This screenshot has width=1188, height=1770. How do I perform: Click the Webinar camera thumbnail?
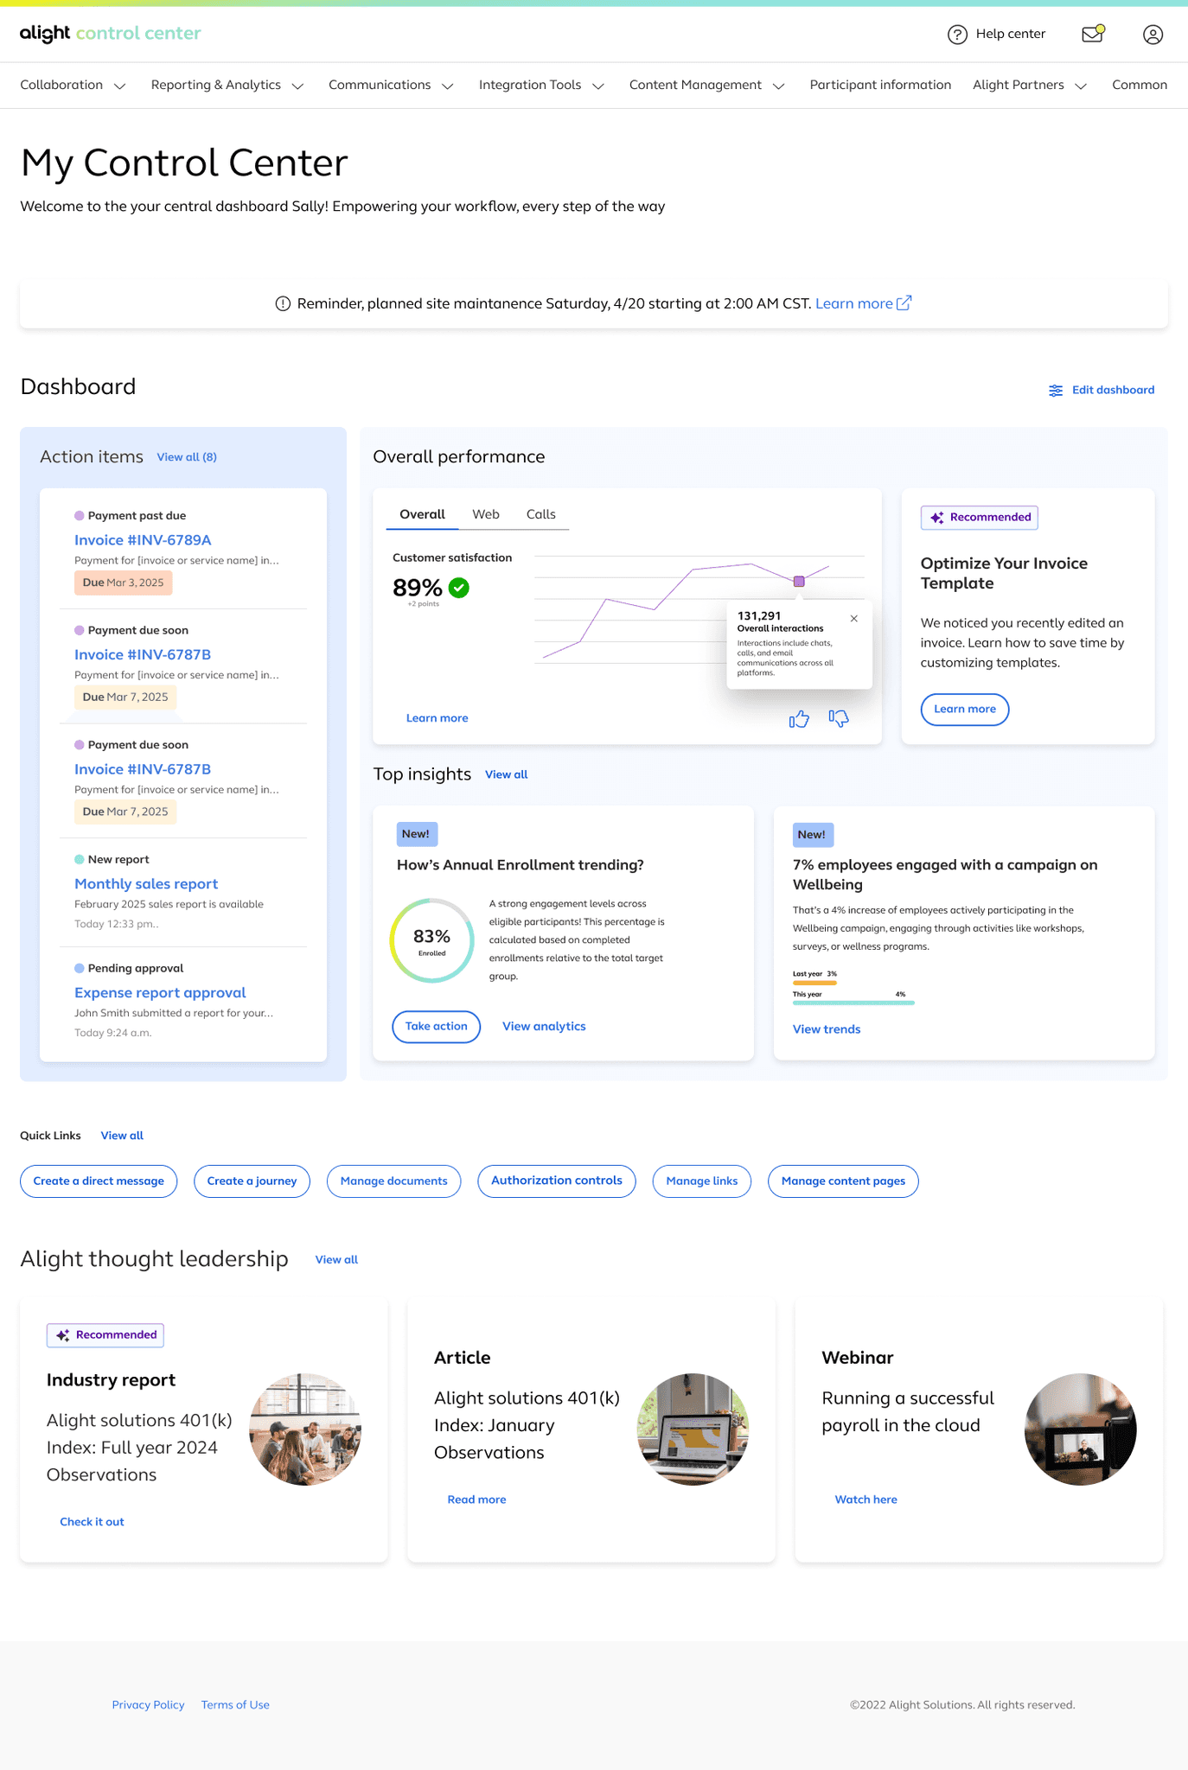click(1081, 1429)
